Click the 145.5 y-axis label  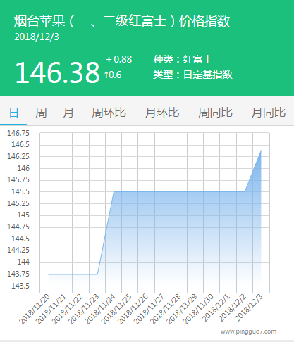(20, 191)
